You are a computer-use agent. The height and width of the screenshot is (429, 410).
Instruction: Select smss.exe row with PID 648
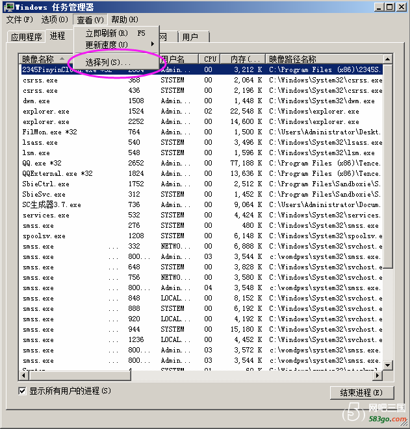201,267
